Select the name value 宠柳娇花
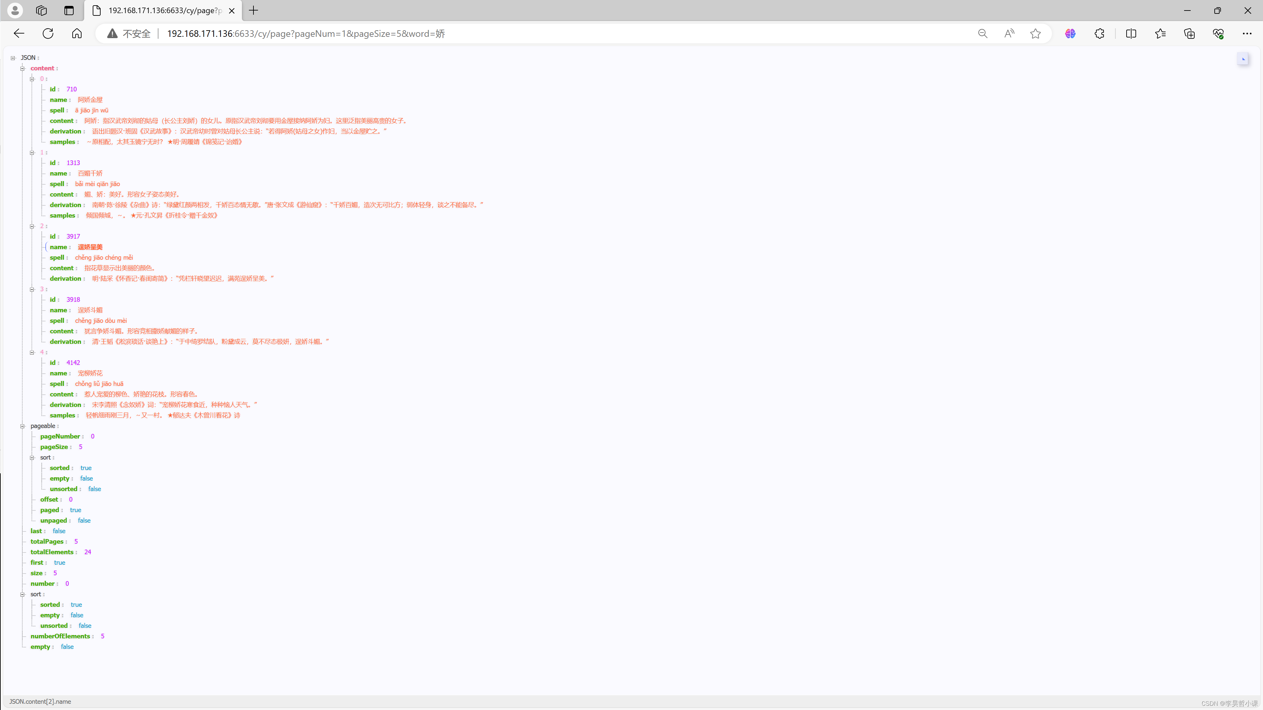The image size is (1263, 710). click(90, 373)
